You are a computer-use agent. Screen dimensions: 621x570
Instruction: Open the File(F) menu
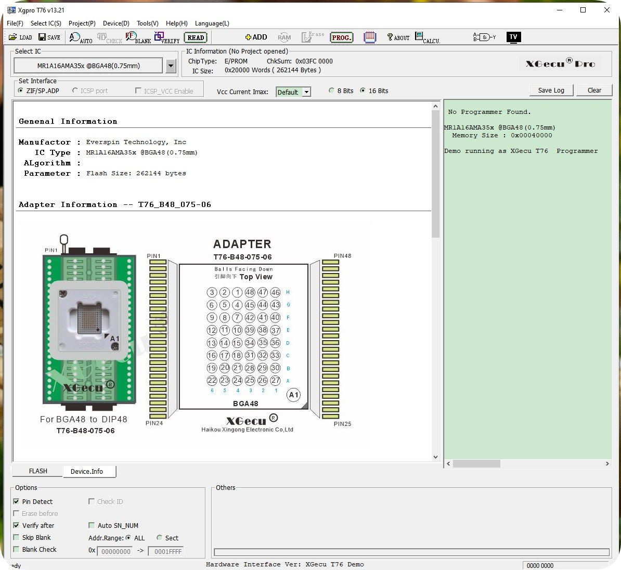coord(15,23)
